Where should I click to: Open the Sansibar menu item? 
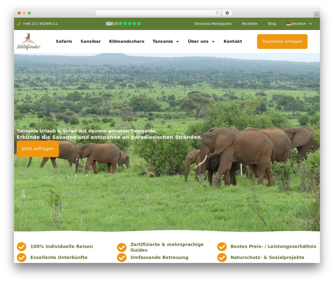pos(91,41)
